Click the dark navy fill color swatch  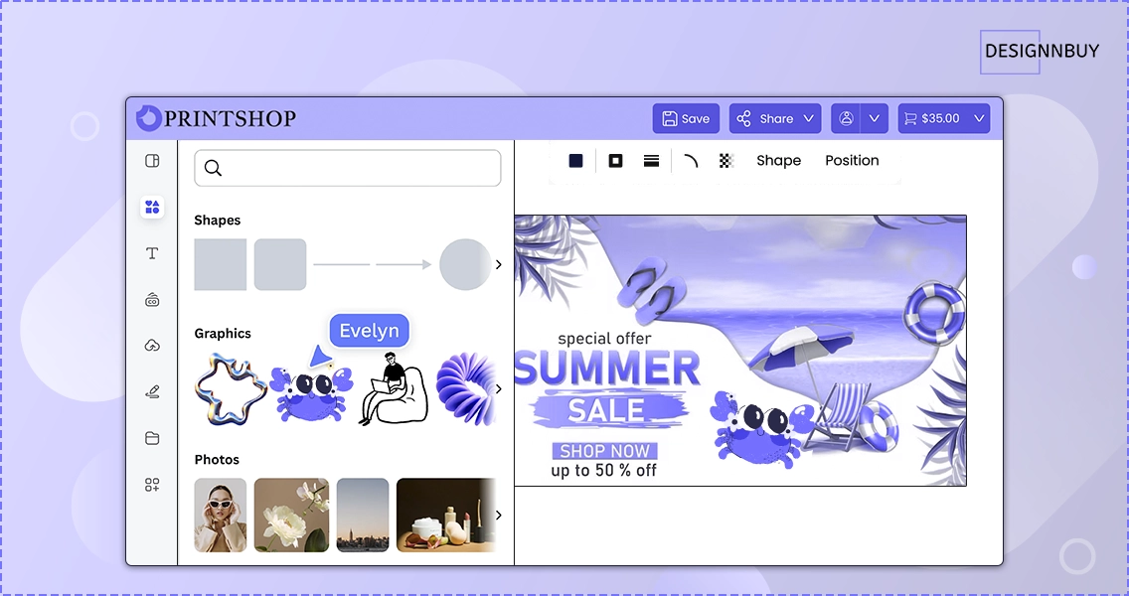(x=575, y=161)
